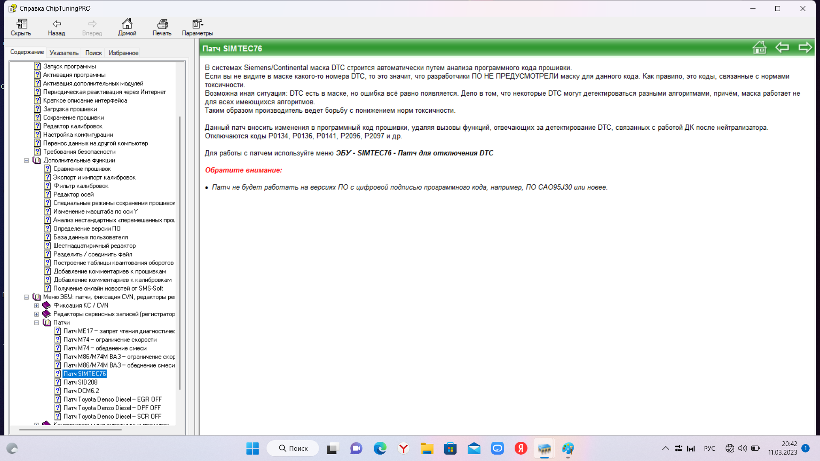820x461 pixels.
Task: Open topic Патч Toyota Denso Diesel – EGR OFF
Action: tap(112, 400)
